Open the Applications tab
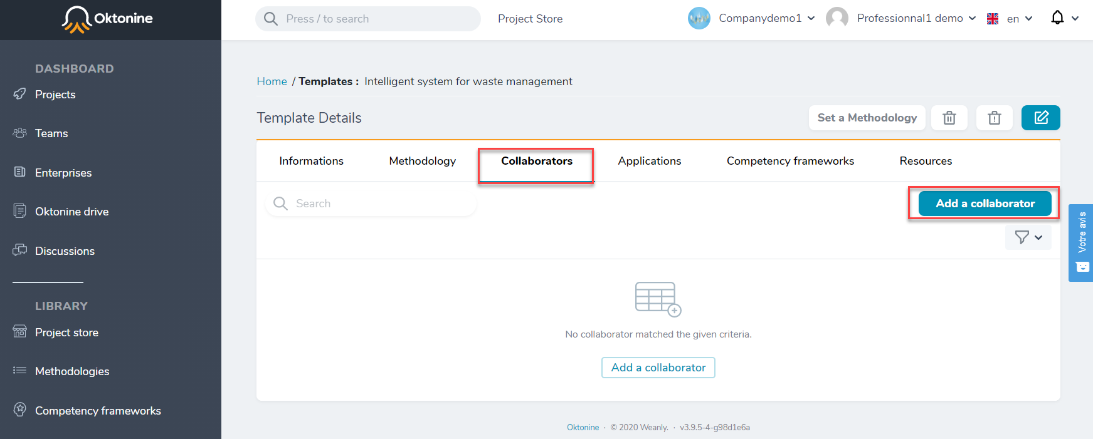Screen dimensions: 1093x439 coord(650,161)
